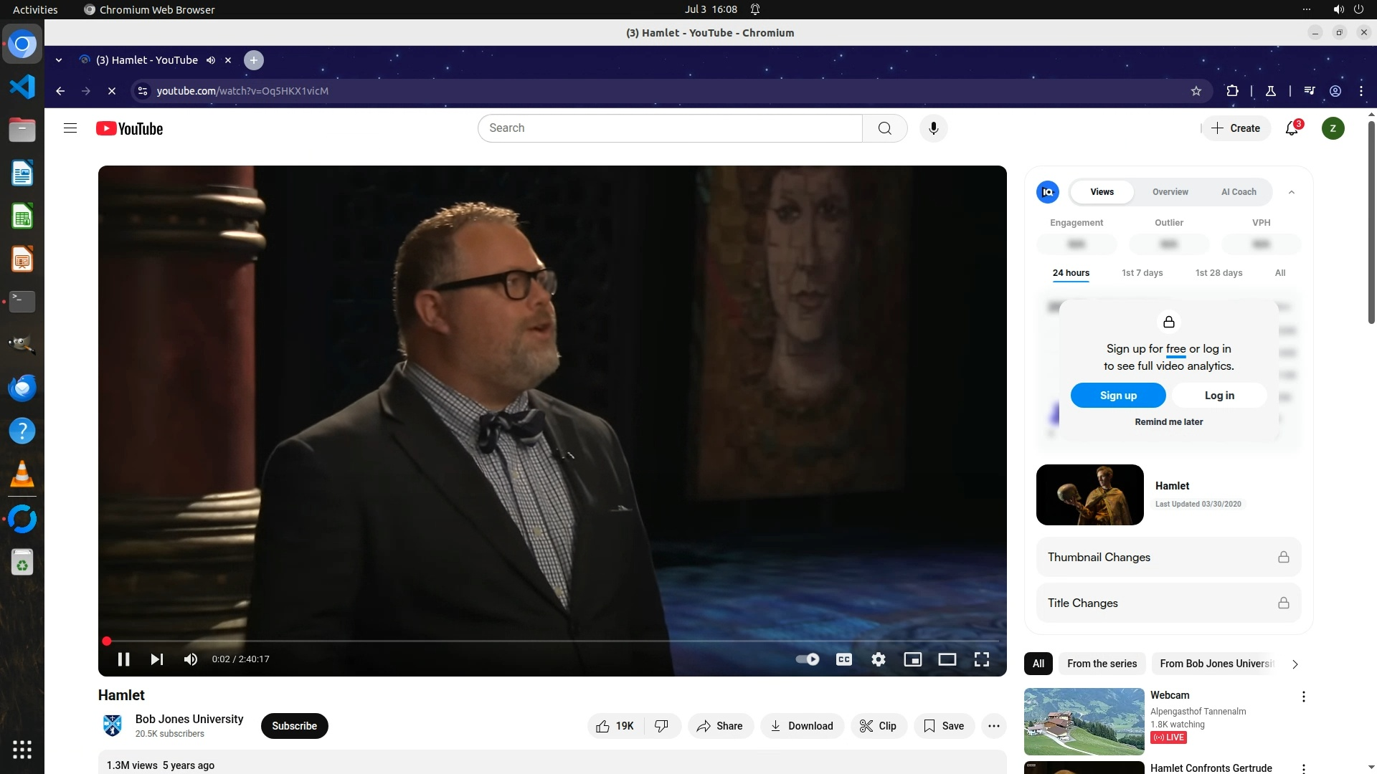Screen dimensions: 1377x774
Task: Collapse the analytics panel chevron
Action: tap(1291, 192)
